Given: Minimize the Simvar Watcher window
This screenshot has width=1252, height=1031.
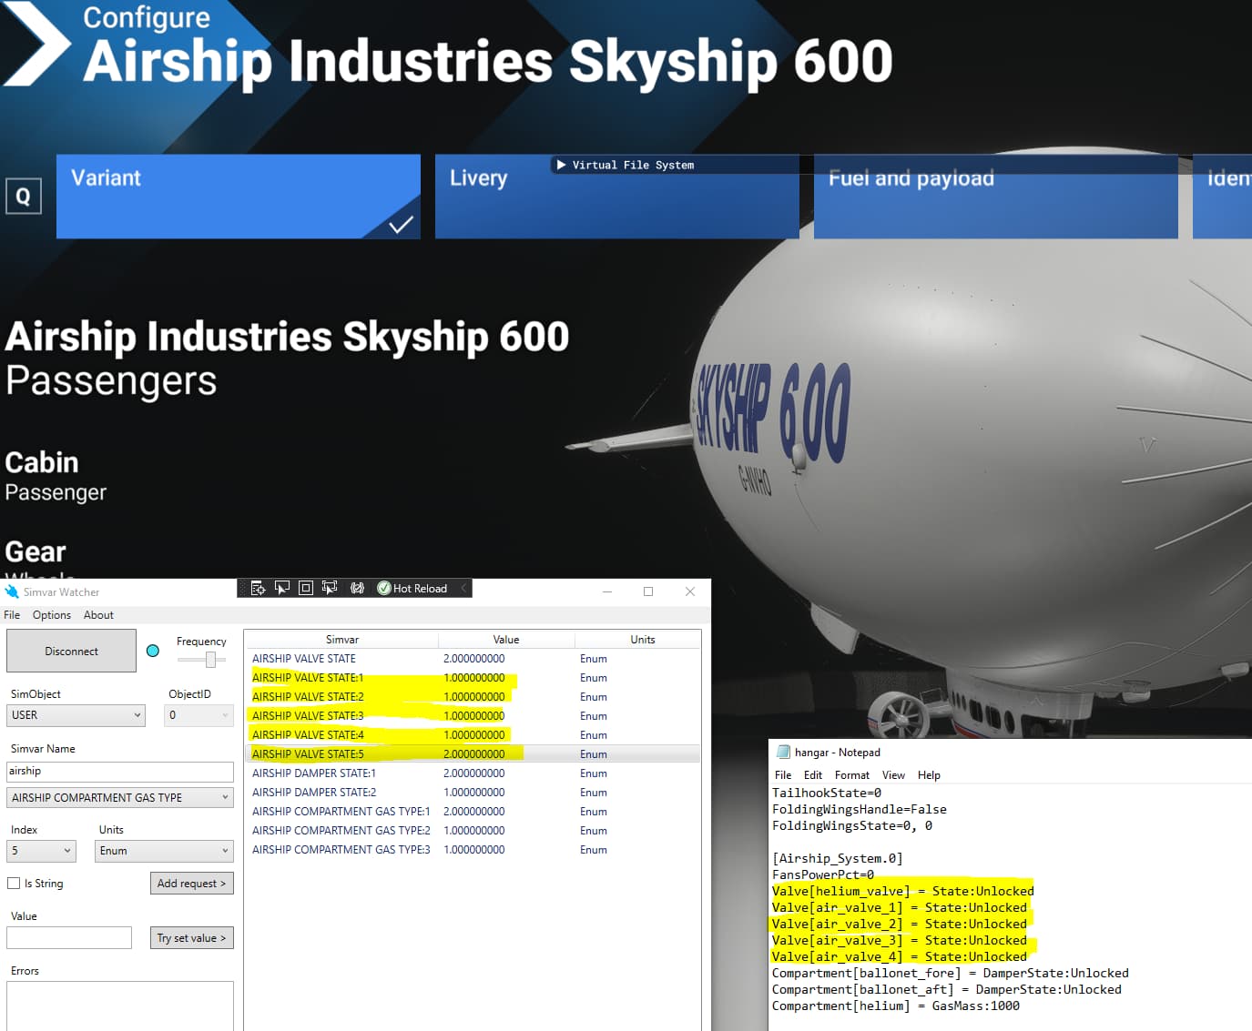Looking at the screenshot, I should tap(607, 591).
